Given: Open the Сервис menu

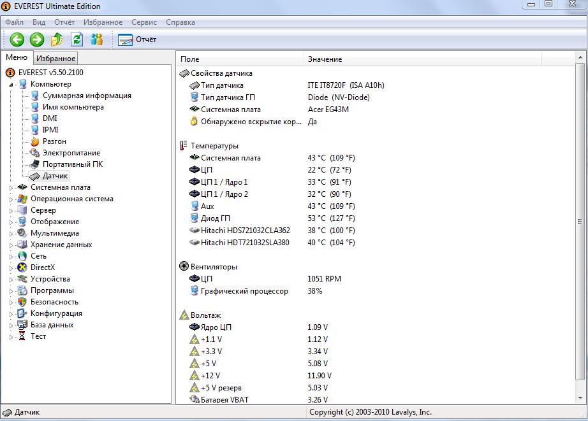Looking at the screenshot, I should [143, 22].
